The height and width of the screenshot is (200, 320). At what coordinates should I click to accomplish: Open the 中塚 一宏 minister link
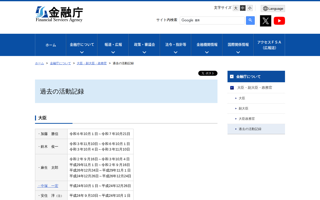tap(48, 186)
